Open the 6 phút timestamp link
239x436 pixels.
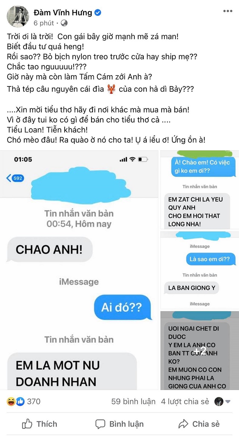(44, 23)
